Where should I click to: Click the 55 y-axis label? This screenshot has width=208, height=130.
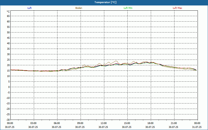tap(8, 27)
